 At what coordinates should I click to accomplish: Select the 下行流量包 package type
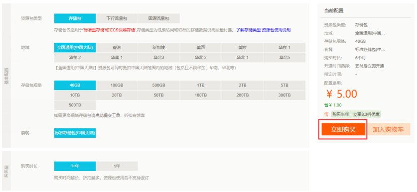tap(117, 18)
